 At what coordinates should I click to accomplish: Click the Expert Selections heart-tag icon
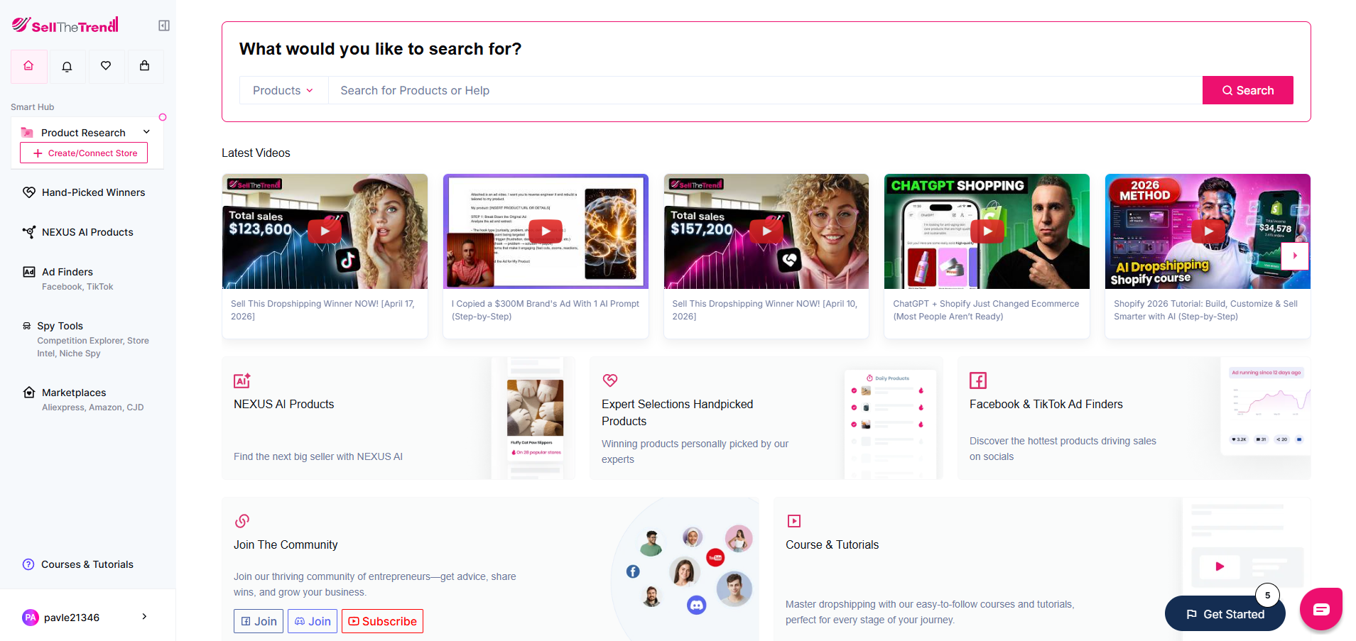(610, 380)
